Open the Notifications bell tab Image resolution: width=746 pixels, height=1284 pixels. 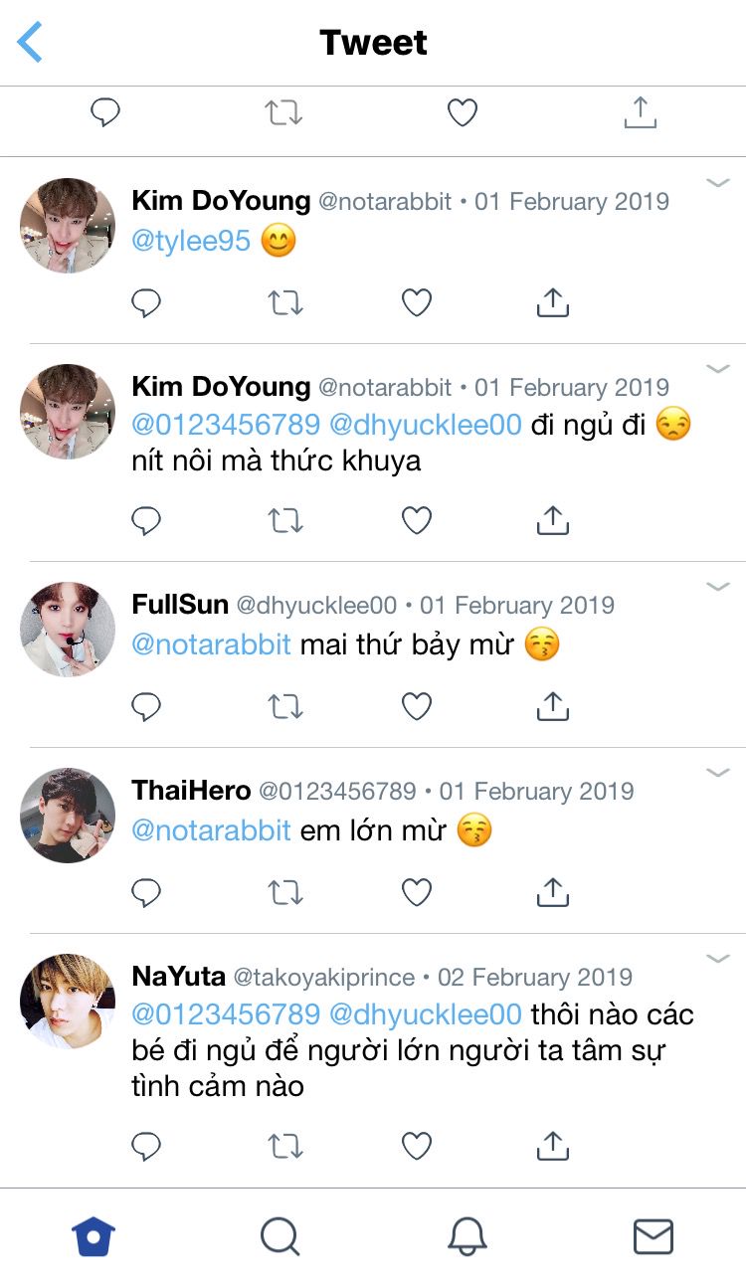[466, 1236]
